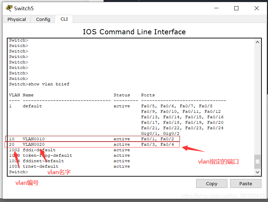Click the VLAN0020 name entry
268x202 pixels.
point(34,144)
